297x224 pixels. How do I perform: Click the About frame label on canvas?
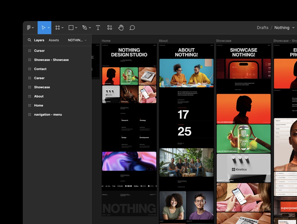point(163,41)
